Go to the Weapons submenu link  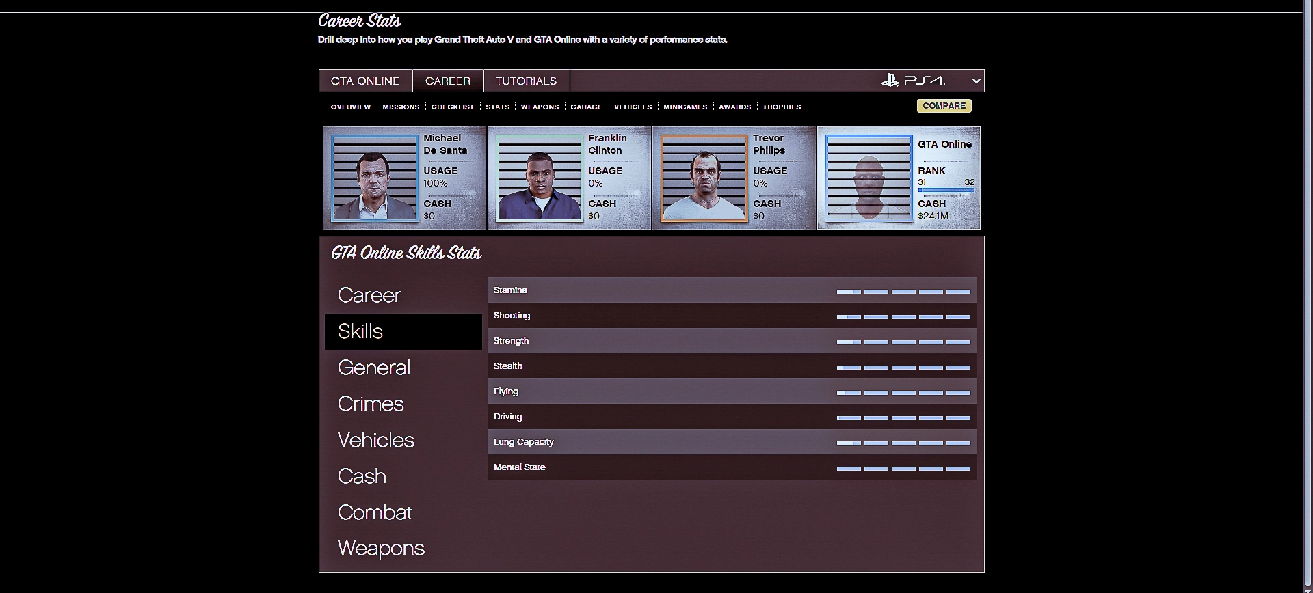tap(540, 107)
